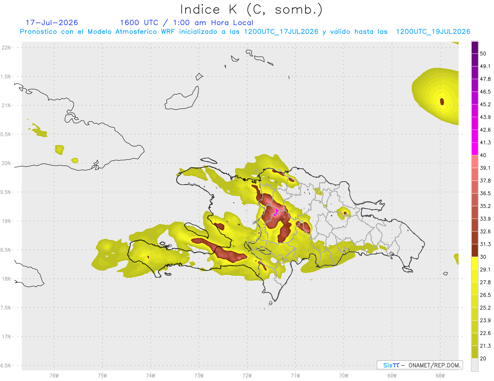This screenshot has width=494, height=381.
Task: Click the 'Indice K (C, somb.)' title
Action: coord(252,9)
